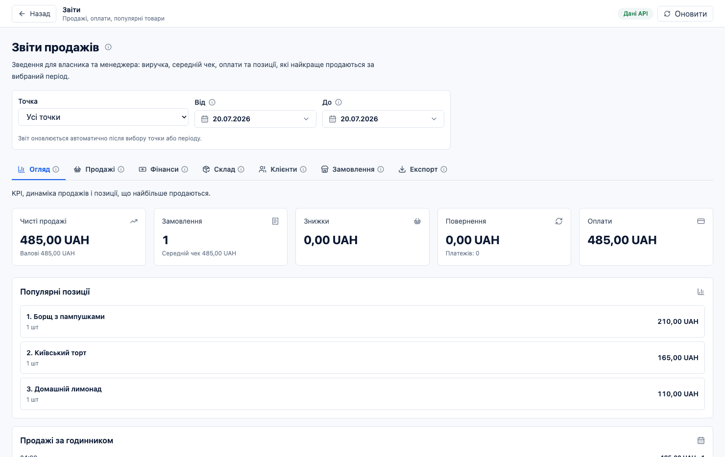Click the basket icon in Знижки card
Screen dimensions: 725x457
click(x=417, y=221)
